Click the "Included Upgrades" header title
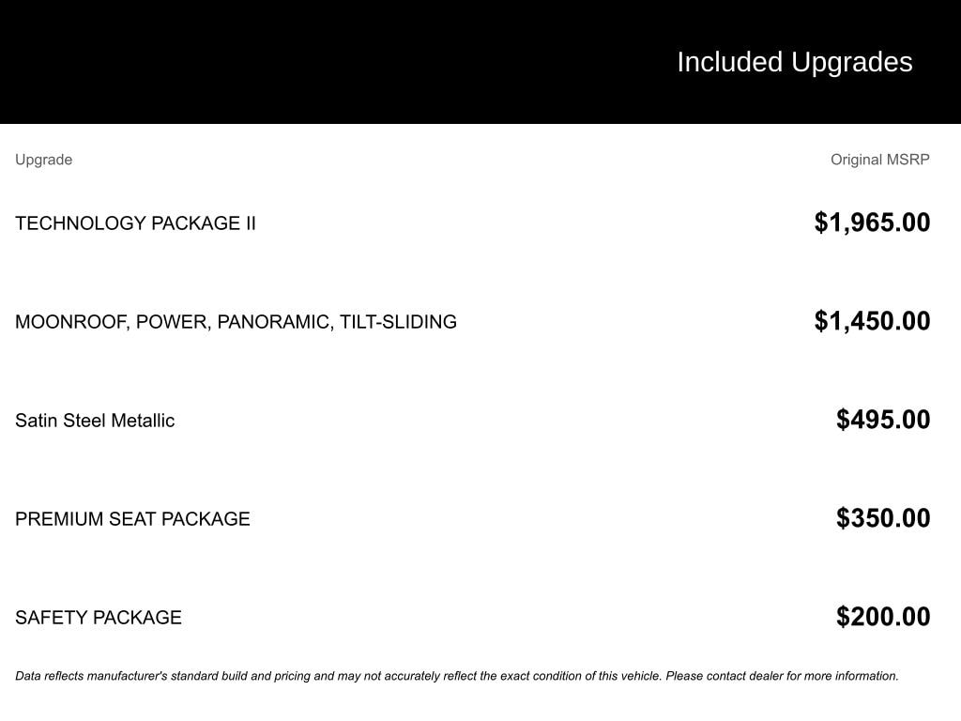The height and width of the screenshot is (721, 961). pyautogui.click(x=794, y=62)
